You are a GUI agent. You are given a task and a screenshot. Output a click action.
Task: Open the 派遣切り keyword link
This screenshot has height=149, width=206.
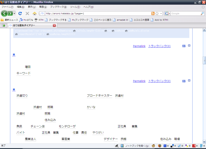pos(22,96)
